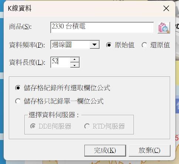Close the K線資料 dialog with X
The height and width of the screenshot is (164, 179).
point(166,8)
